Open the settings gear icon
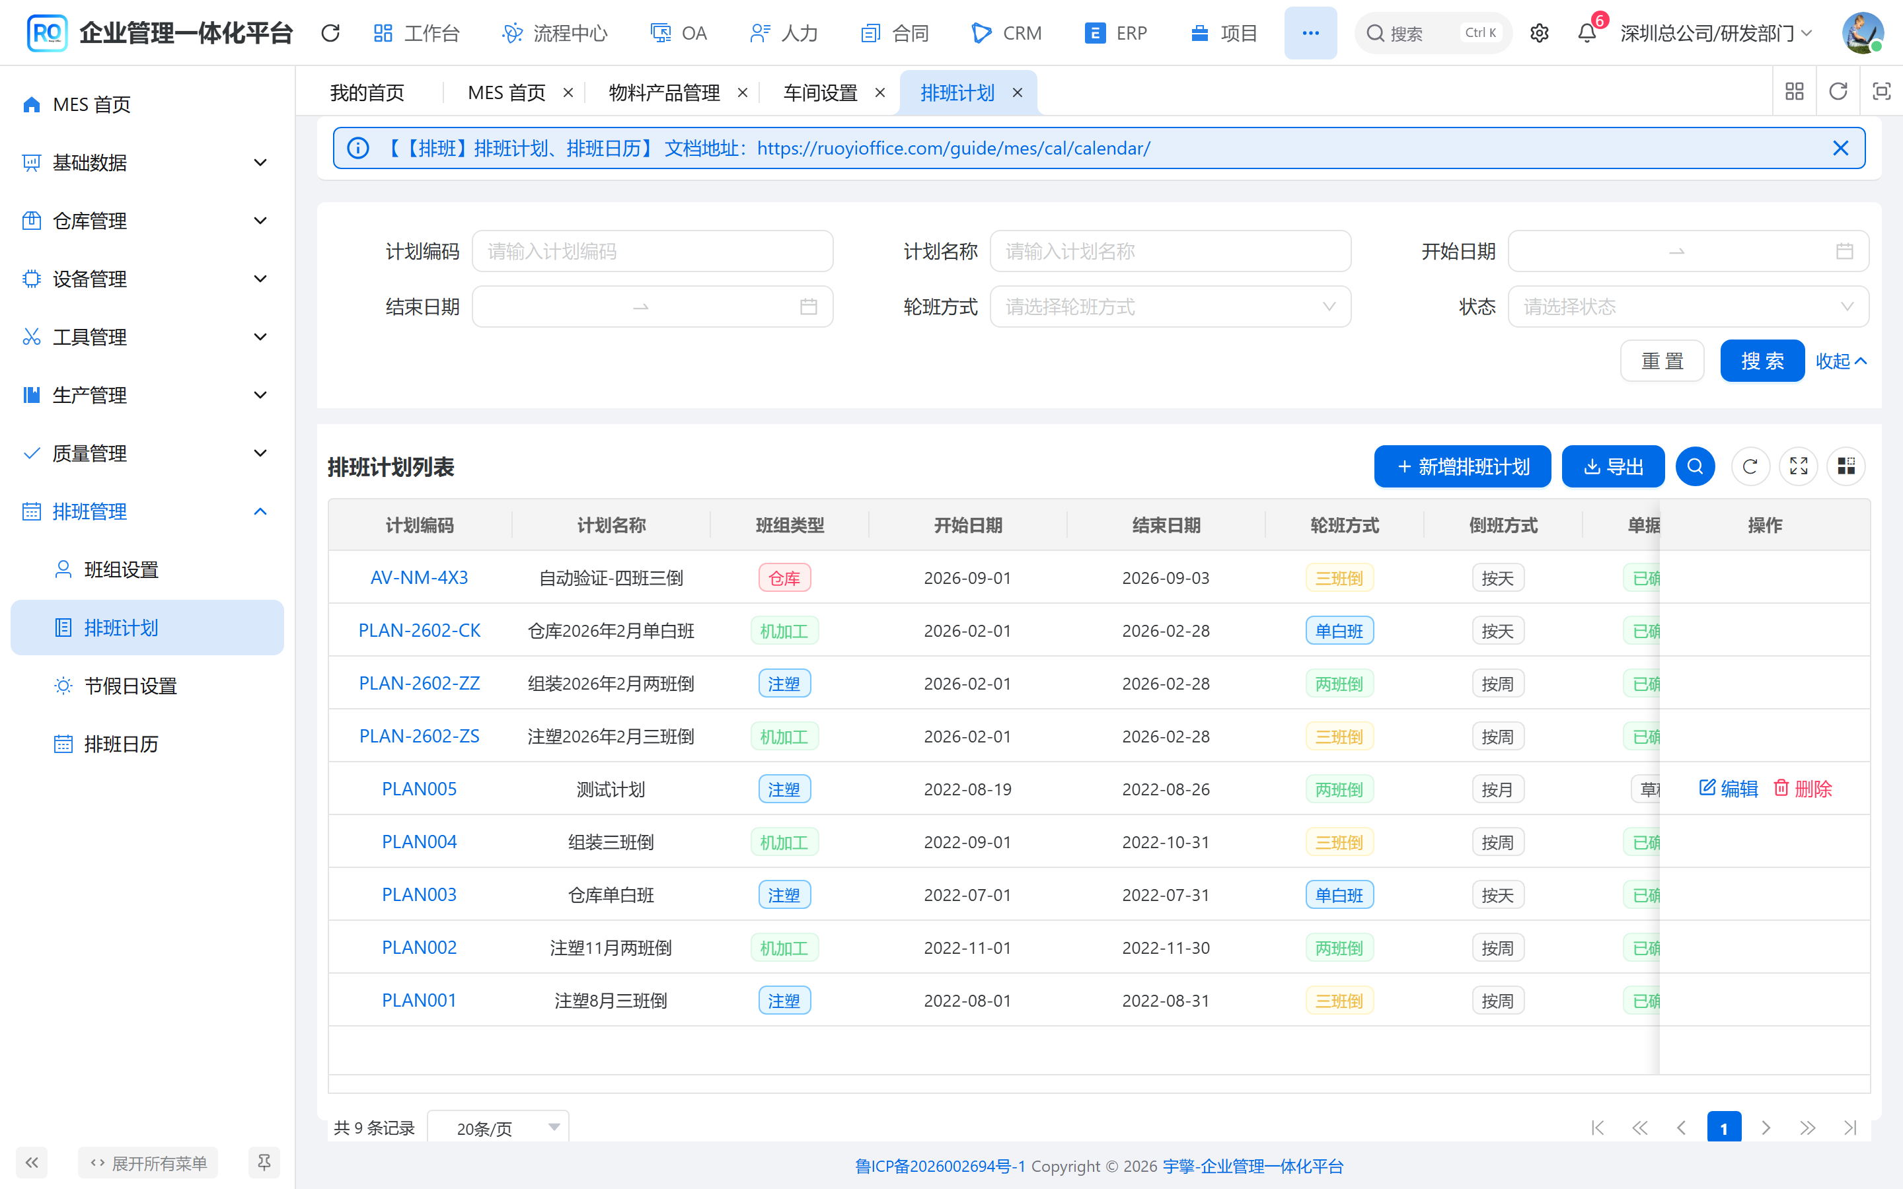Viewport: 1903px width, 1189px height. click(1539, 33)
